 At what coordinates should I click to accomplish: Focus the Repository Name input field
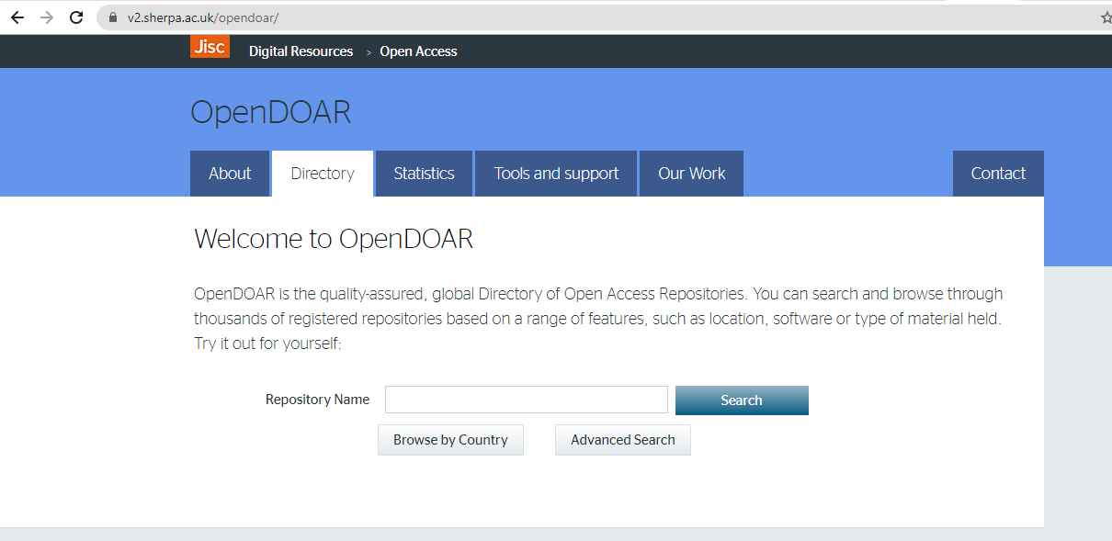[527, 400]
